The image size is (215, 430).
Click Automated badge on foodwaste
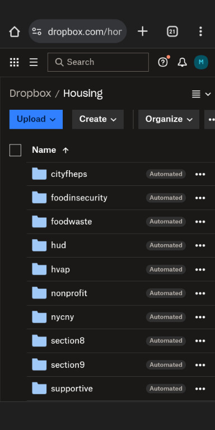[166, 222]
